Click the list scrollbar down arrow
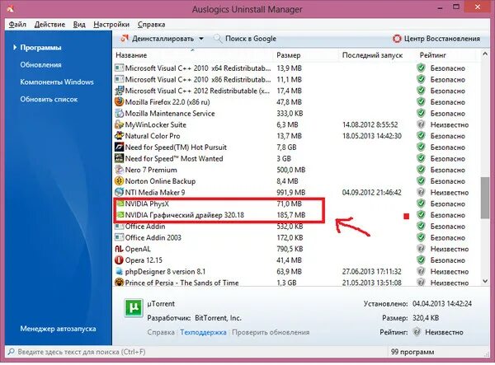495x365 pixels. pyautogui.click(x=485, y=281)
